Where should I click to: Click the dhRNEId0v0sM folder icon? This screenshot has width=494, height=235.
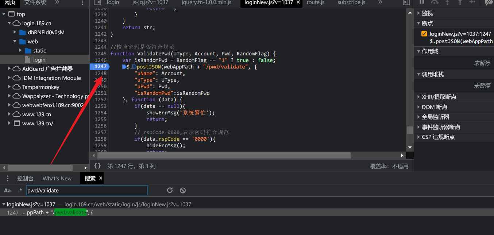tap(23, 32)
